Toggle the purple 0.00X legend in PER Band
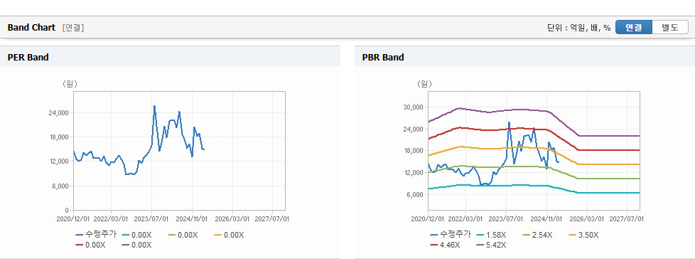The image size is (695, 259). pyautogui.click(x=136, y=245)
